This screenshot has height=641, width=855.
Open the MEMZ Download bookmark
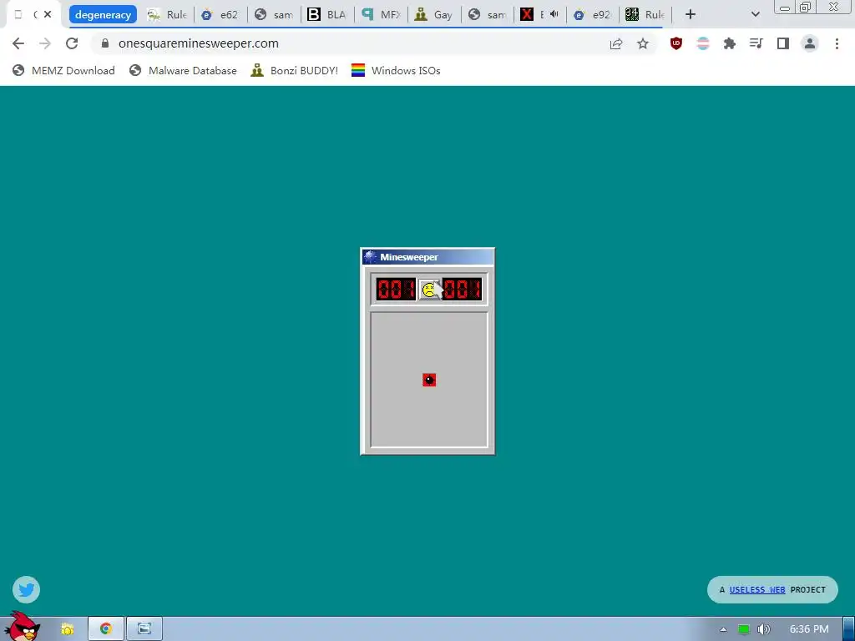click(63, 70)
